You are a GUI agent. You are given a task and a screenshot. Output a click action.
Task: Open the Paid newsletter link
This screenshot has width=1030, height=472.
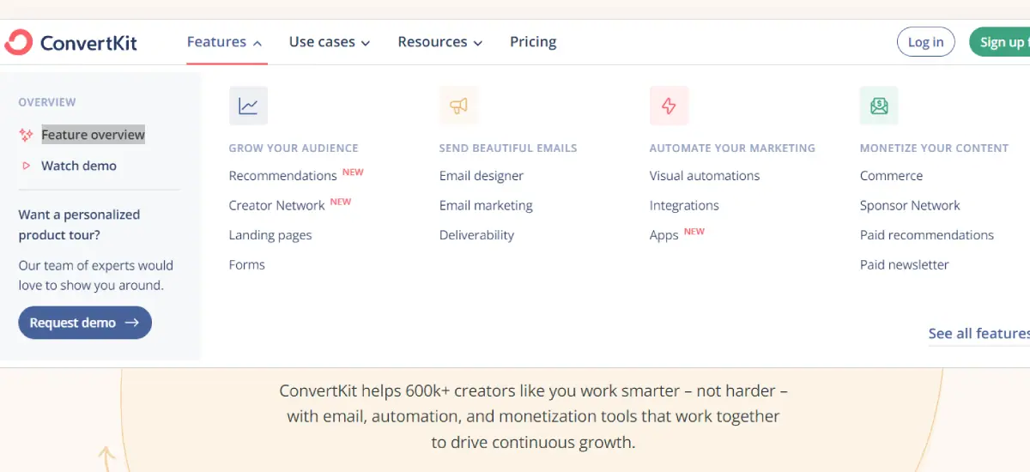905,265
